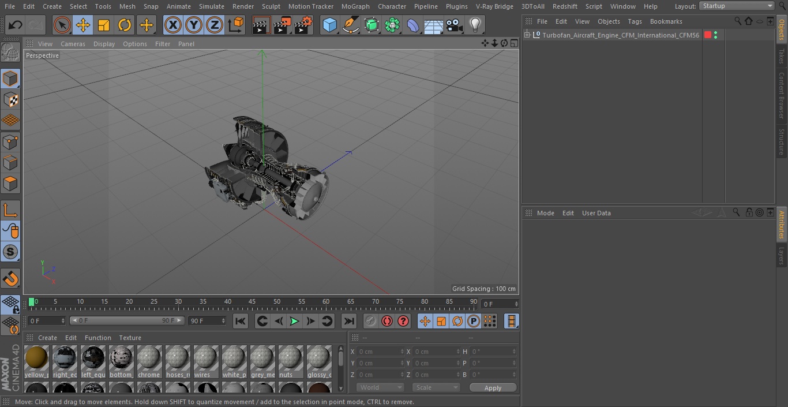Open the Simulate menu

click(211, 6)
